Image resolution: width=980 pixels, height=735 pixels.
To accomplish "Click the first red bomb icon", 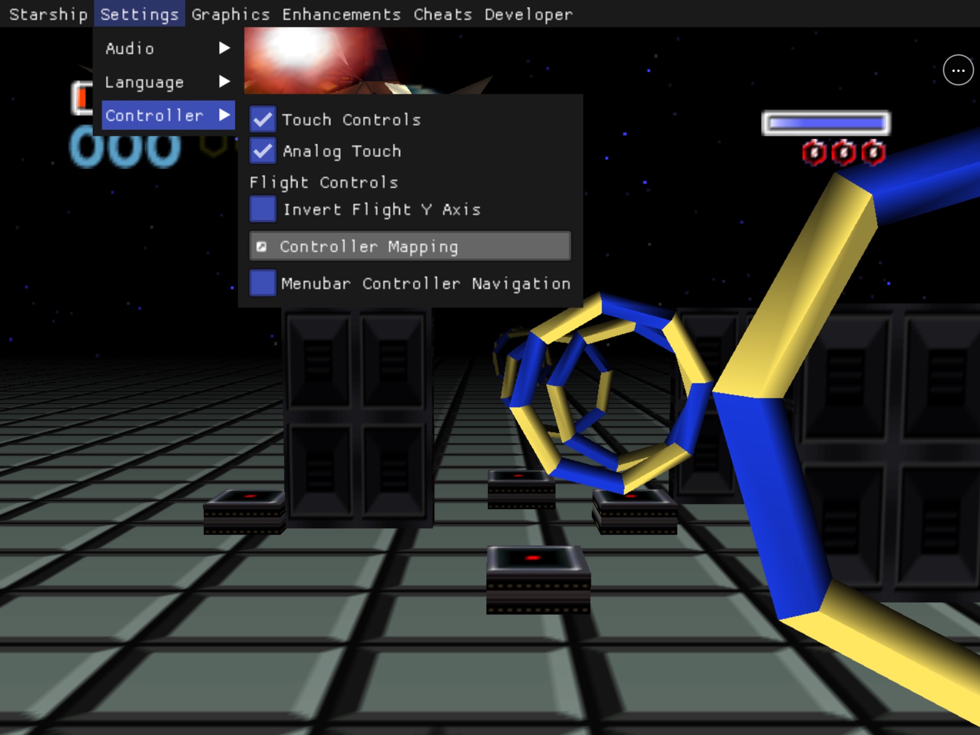I will point(814,153).
